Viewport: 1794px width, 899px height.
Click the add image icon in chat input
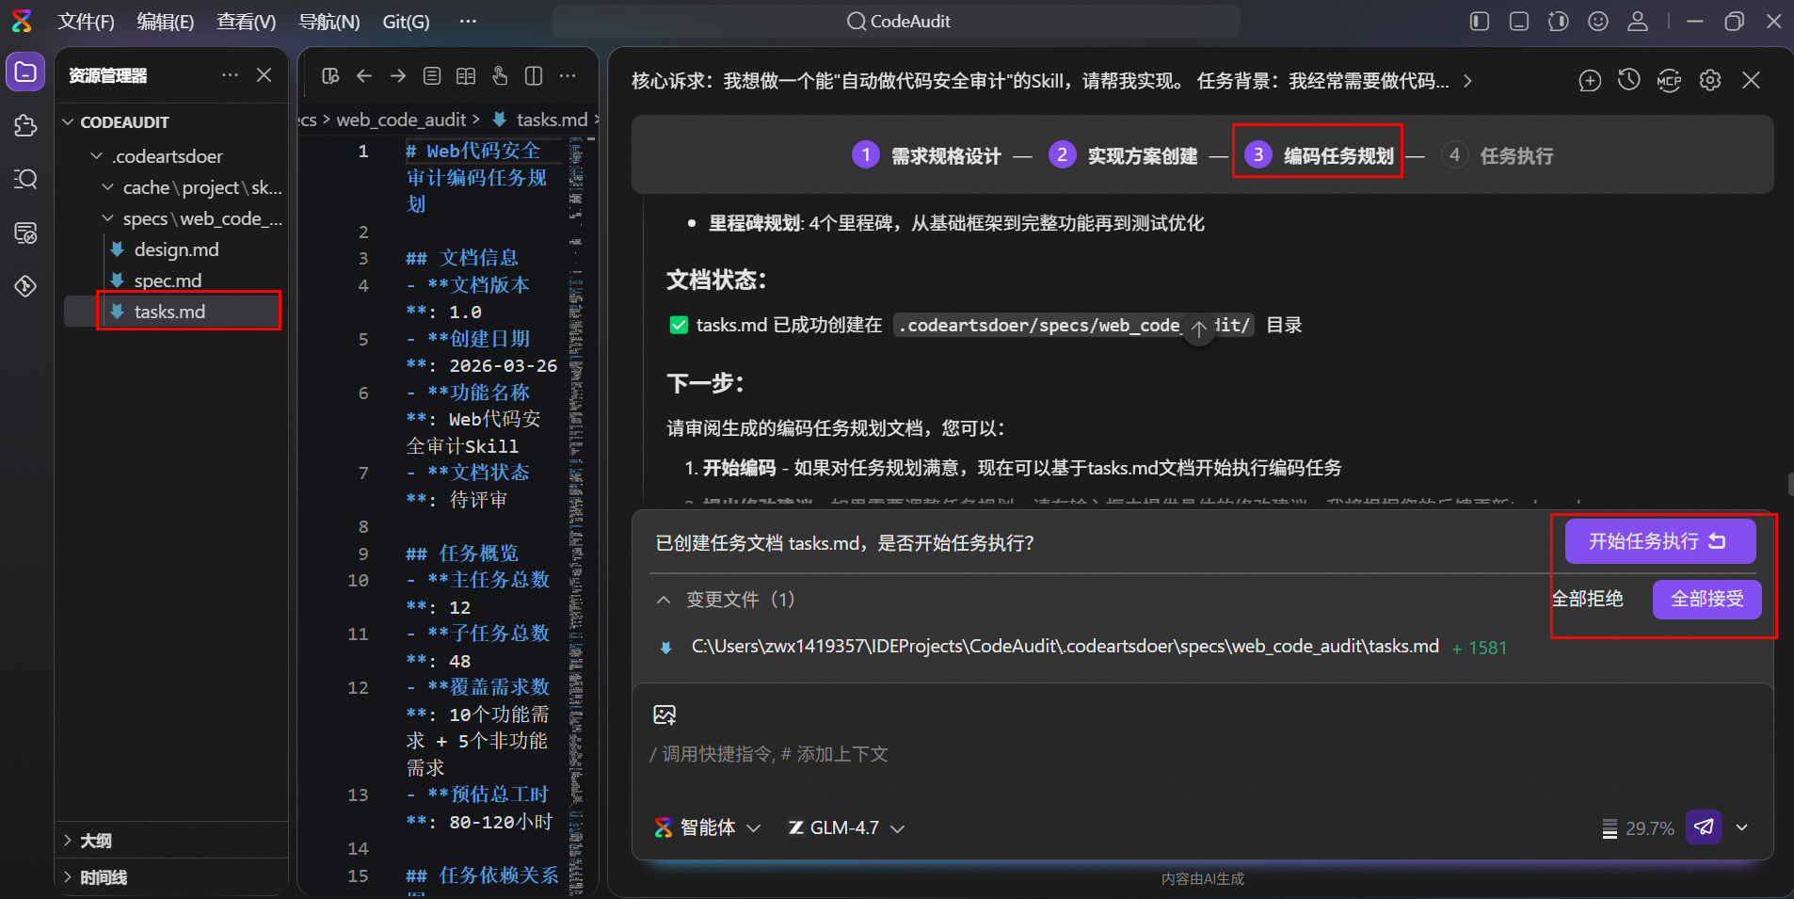click(665, 715)
